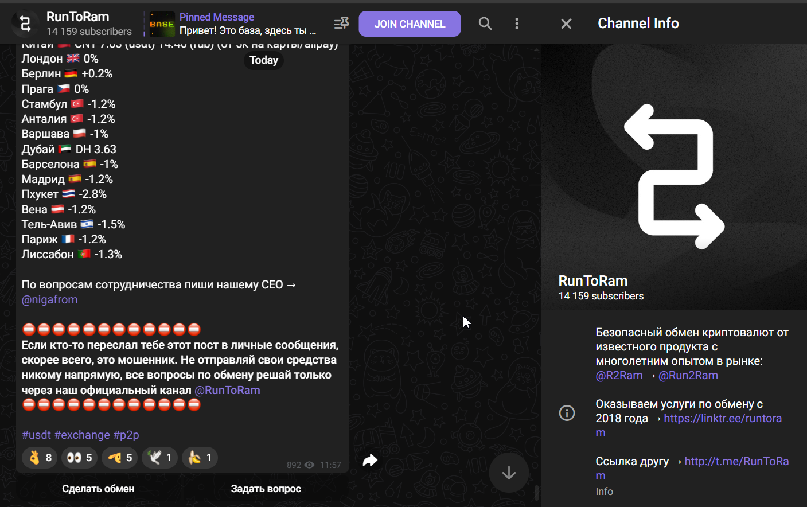Open the @Run2Ram link in Channel Info

pos(688,375)
